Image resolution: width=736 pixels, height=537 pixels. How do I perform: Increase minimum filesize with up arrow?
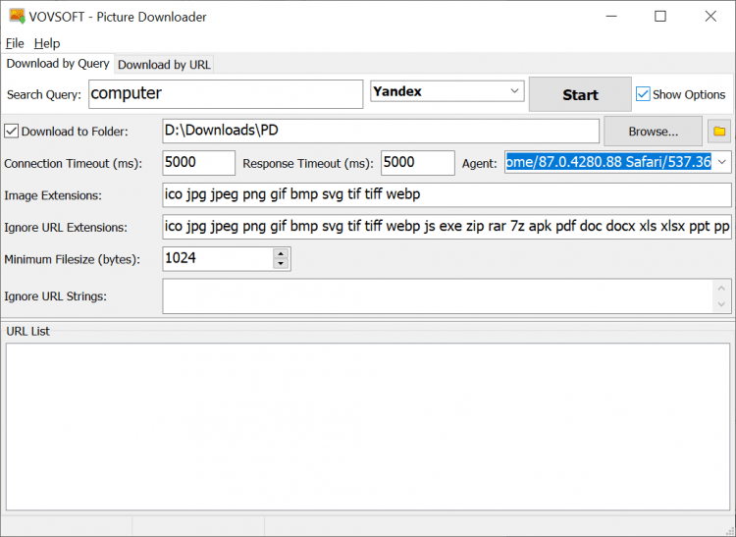click(281, 254)
